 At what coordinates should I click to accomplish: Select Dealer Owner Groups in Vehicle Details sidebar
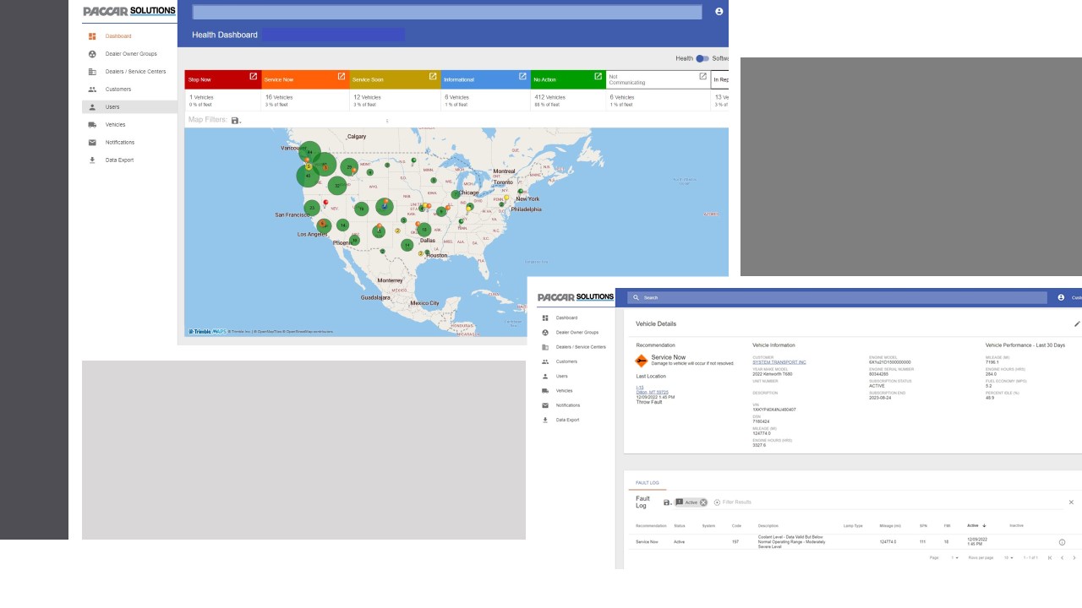577,333
